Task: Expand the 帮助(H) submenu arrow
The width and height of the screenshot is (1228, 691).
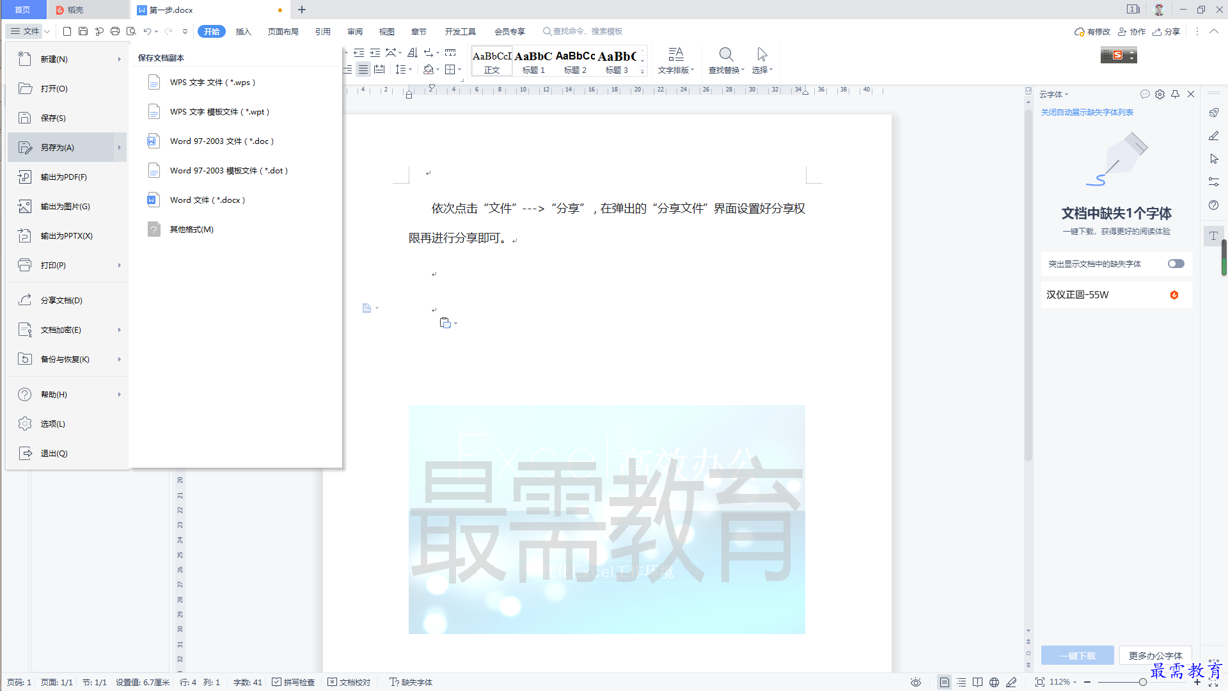Action: coord(119,395)
